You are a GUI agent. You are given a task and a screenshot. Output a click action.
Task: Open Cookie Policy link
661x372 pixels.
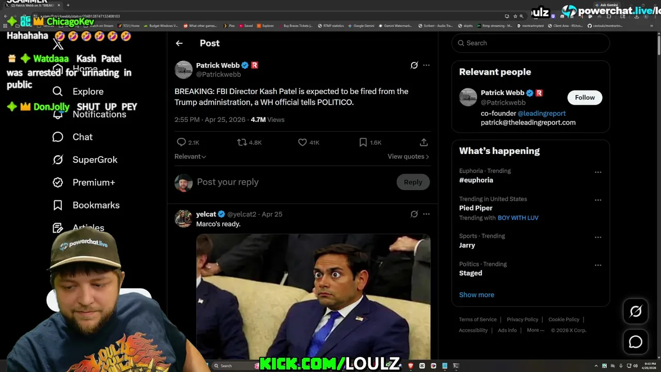564,319
